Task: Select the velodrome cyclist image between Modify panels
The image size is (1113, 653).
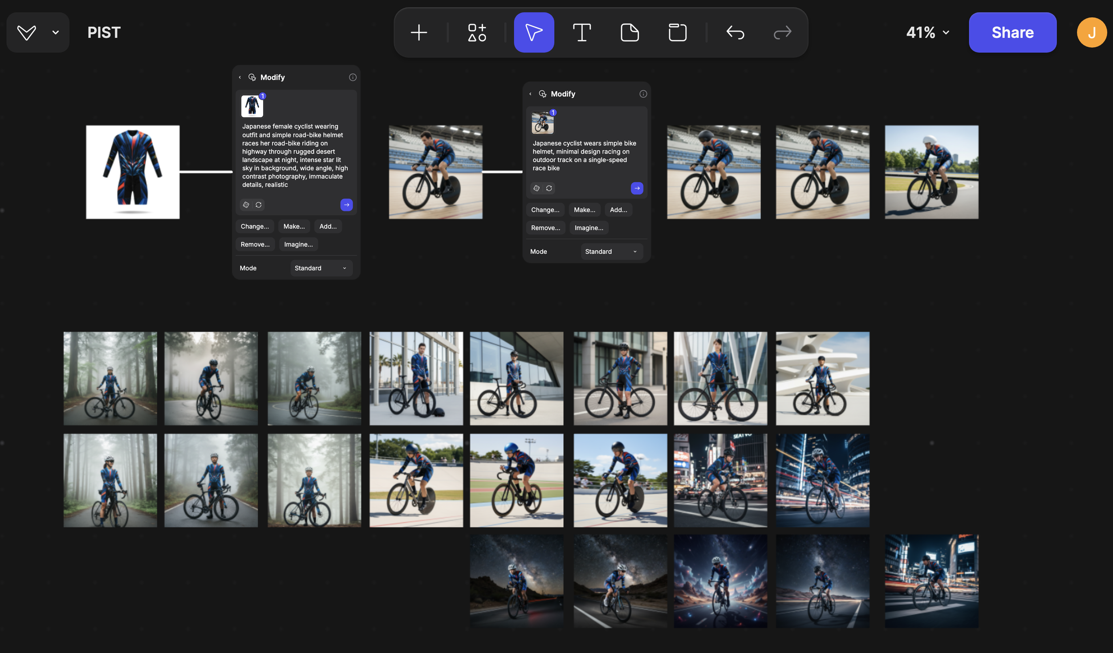Action: click(x=435, y=172)
